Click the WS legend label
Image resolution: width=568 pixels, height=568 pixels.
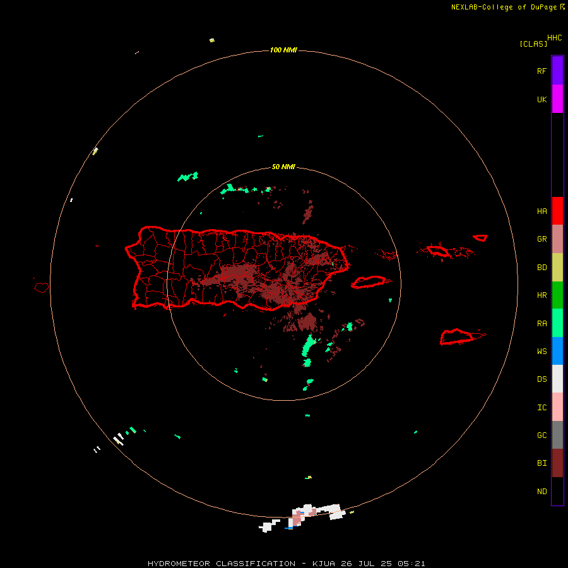[541, 352]
